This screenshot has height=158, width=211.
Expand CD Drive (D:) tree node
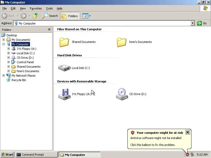(x=8, y=57)
